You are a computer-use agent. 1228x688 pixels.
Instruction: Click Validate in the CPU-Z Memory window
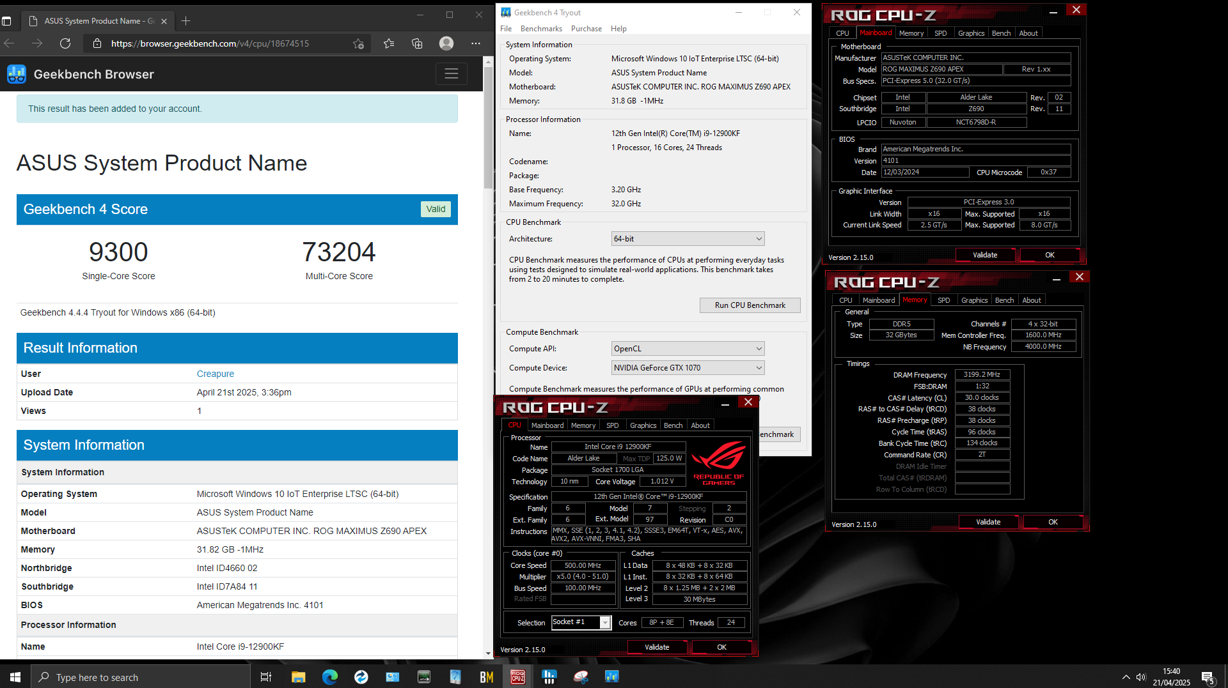point(988,522)
